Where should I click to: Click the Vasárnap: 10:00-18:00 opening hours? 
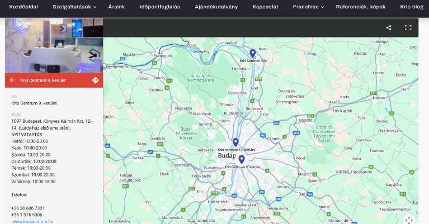point(34,182)
